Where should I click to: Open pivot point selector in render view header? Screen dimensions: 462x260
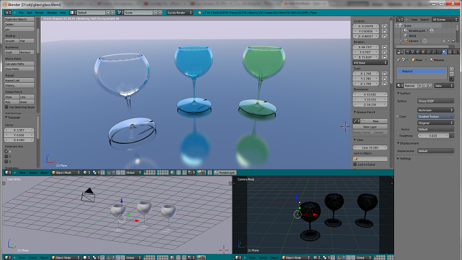coord(95,172)
